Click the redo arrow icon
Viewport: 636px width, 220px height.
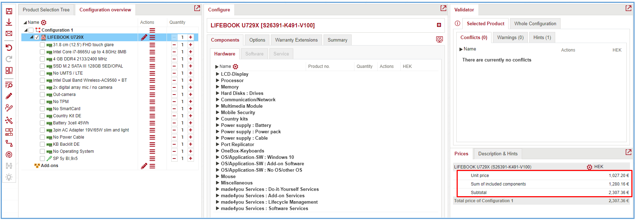pos(9,59)
